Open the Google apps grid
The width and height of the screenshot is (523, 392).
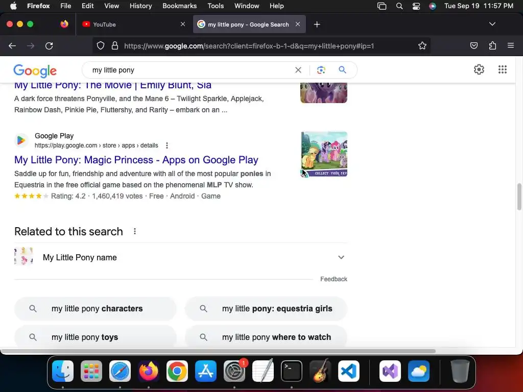[x=503, y=69]
